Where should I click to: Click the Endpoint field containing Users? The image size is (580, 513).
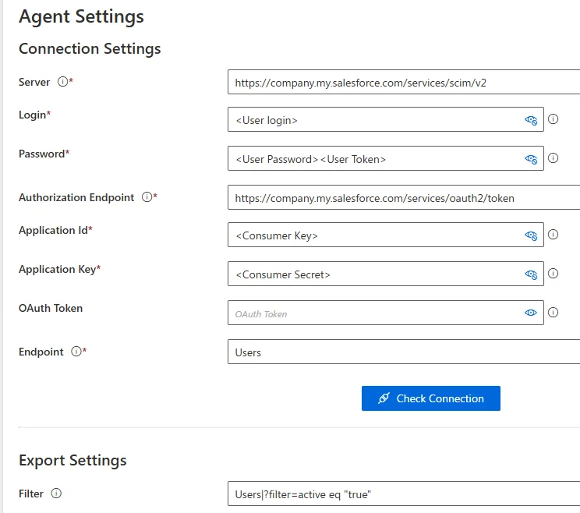click(404, 352)
